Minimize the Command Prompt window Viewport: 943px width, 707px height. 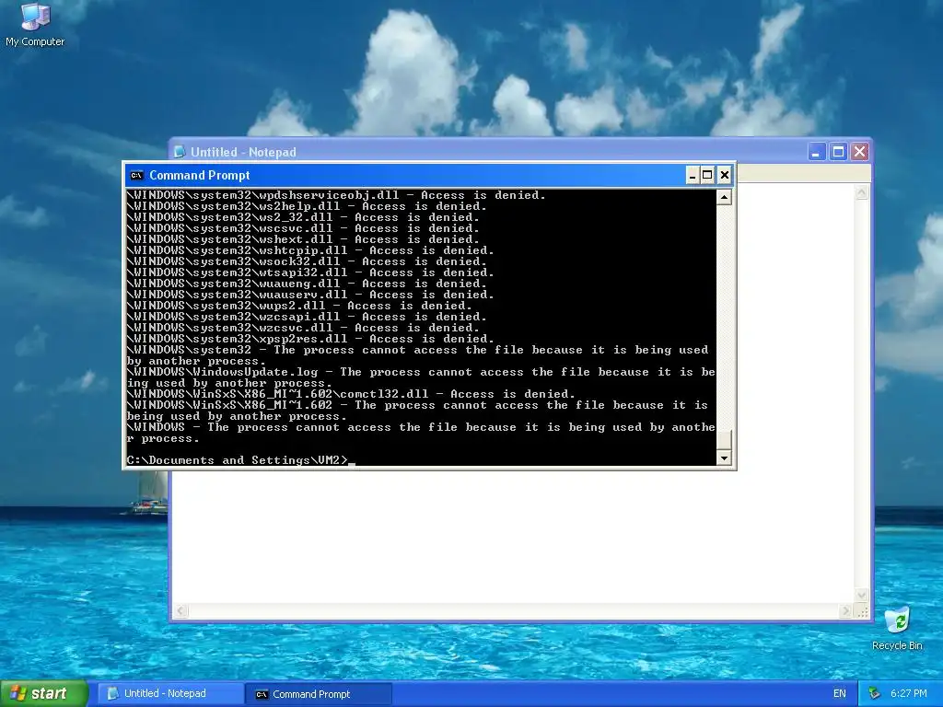pyautogui.click(x=693, y=176)
